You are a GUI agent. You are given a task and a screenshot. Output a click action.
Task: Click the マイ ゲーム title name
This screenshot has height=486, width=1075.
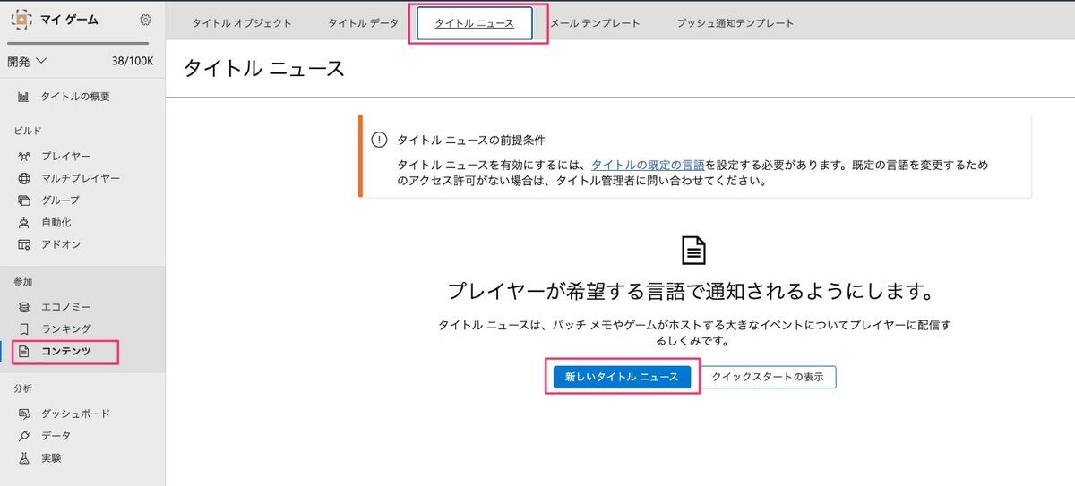(x=69, y=21)
